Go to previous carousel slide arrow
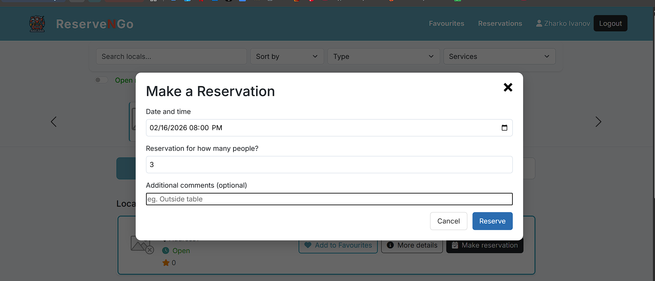 [54, 122]
